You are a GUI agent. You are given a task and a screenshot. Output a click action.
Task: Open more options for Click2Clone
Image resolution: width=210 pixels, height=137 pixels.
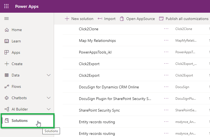(x=166, y=29)
